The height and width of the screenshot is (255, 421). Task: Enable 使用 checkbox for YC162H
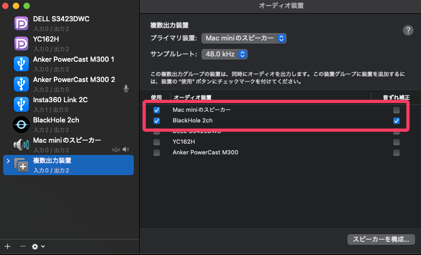pyautogui.click(x=157, y=142)
